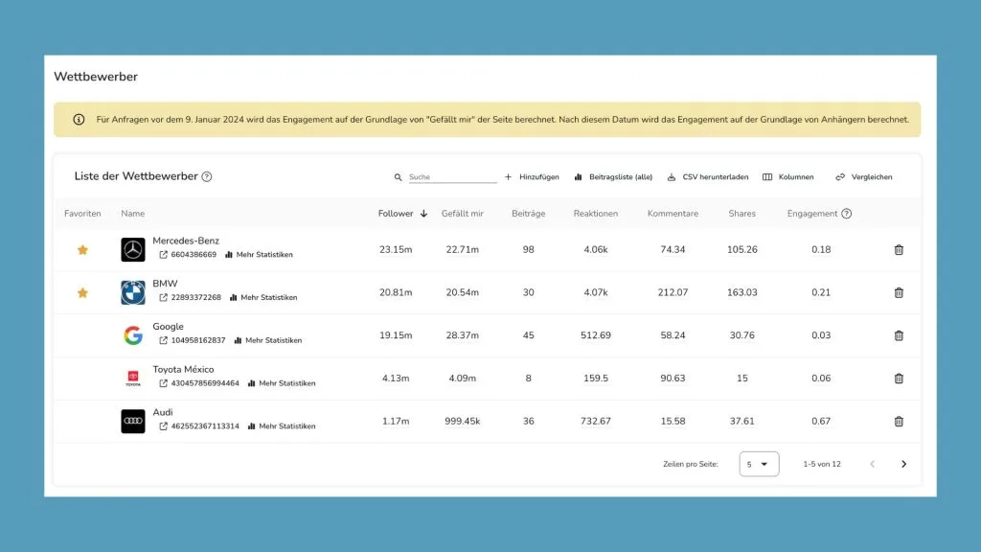The width and height of the screenshot is (981, 552).
Task: Show the Engagement help tooltip icon
Action: [x=847, y=214]
